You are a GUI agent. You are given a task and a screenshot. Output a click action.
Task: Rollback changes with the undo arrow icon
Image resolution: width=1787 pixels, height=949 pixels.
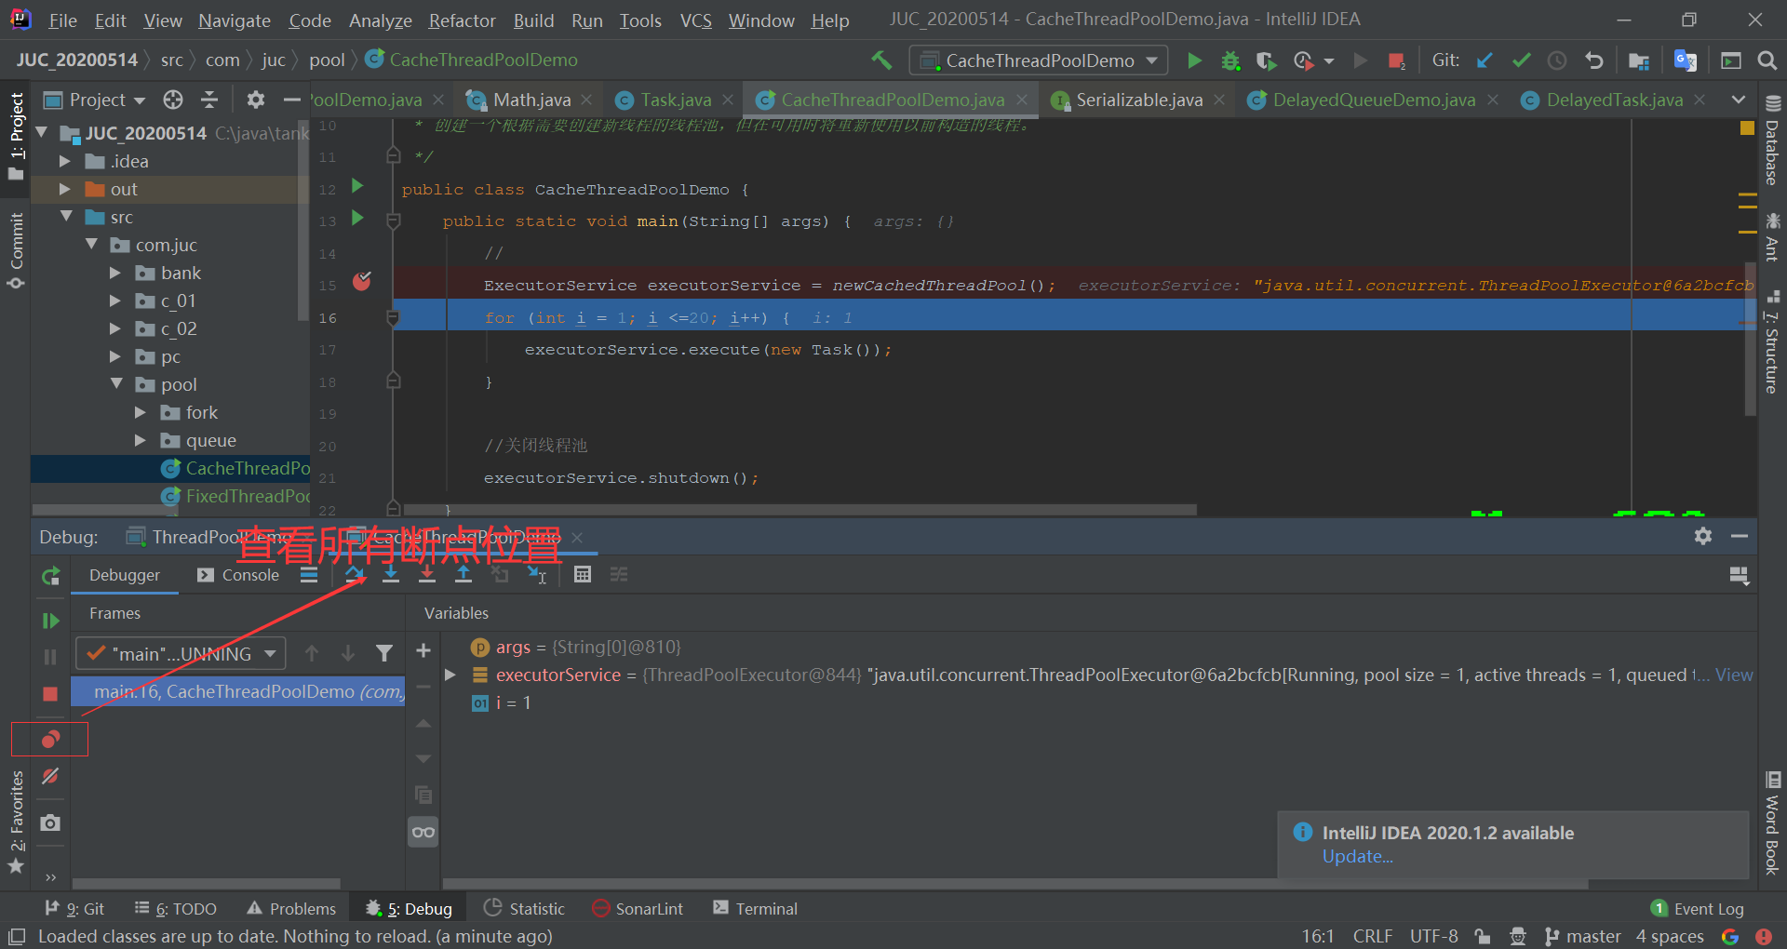point(1594,60)
